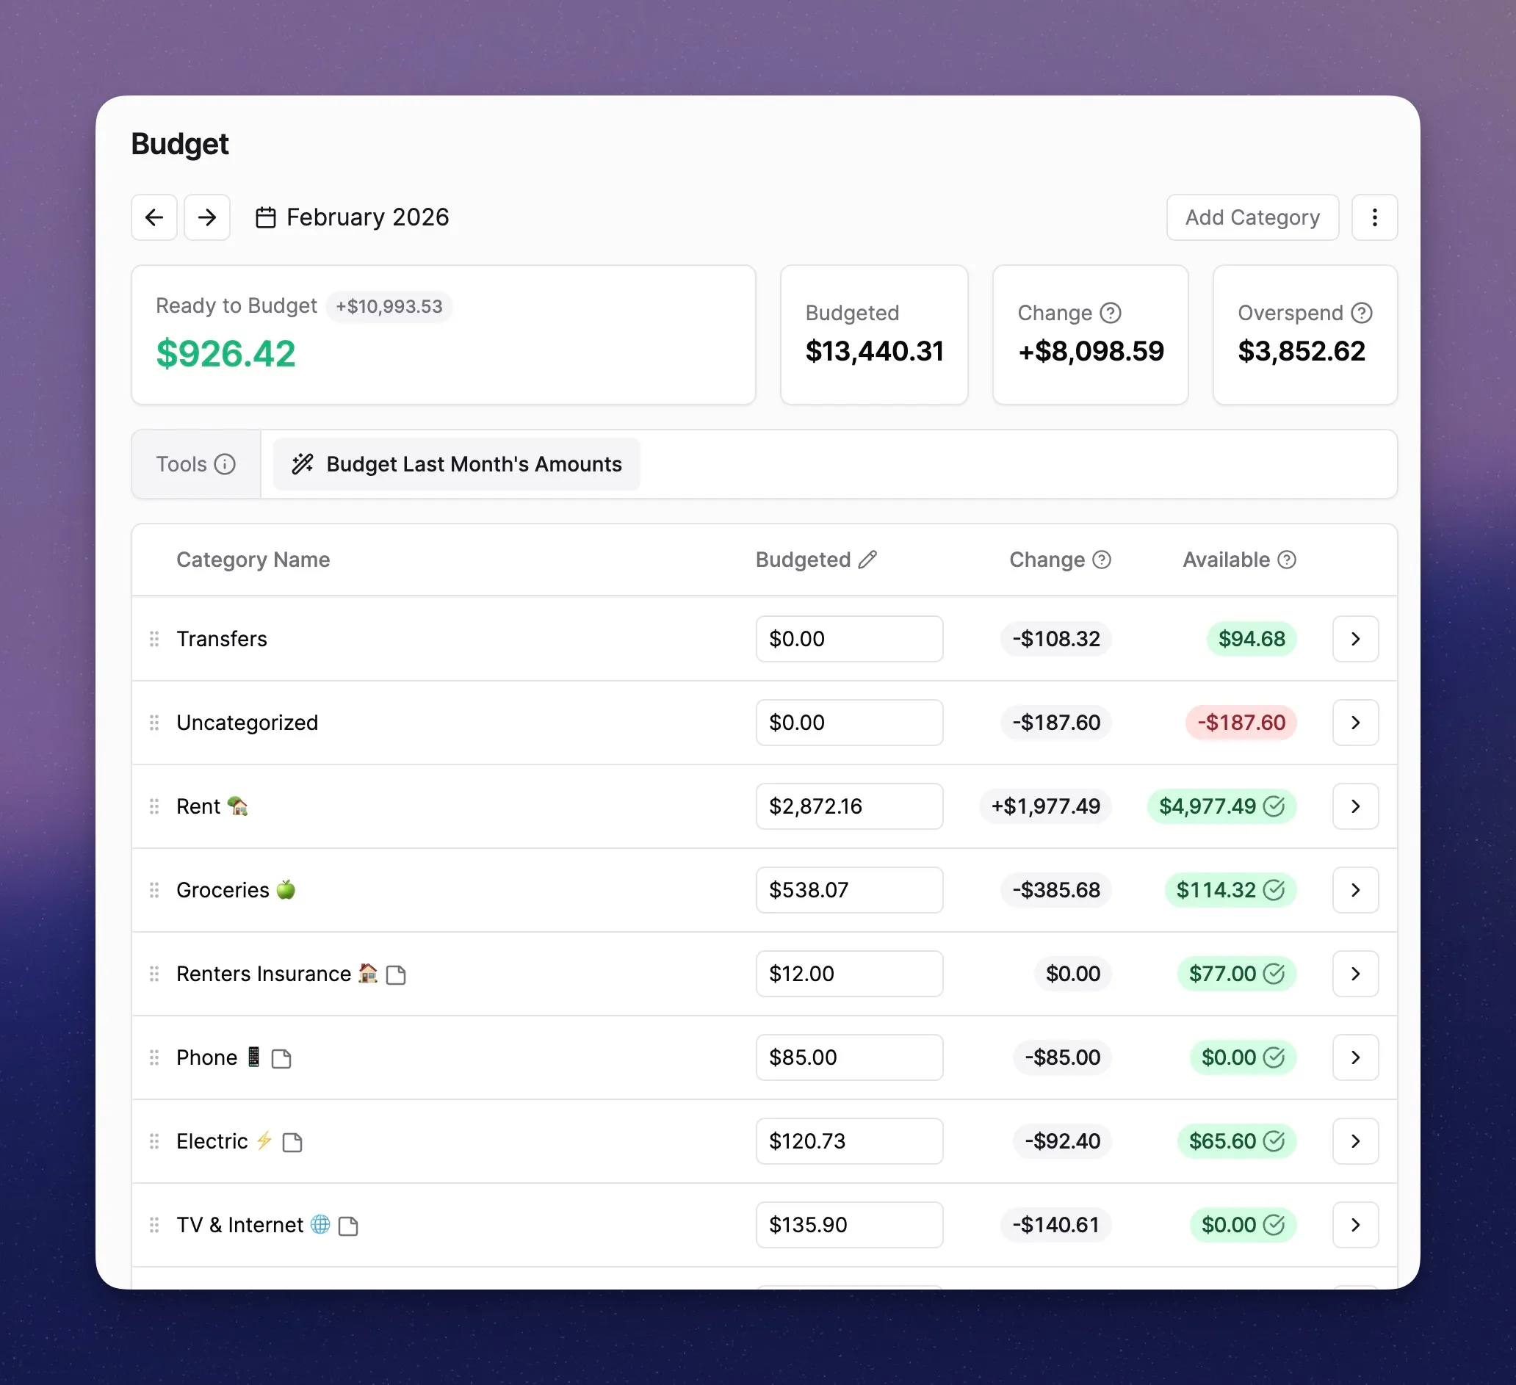Click the drag handle for TV & Internet row
Image resolution: width=1516 pixels, height=1385 pixels.
click(154, 1225)
